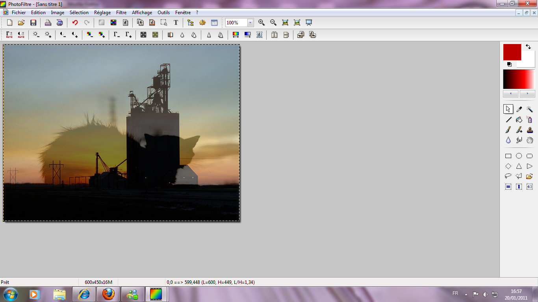Open the canvas size tool

click(x=152, y=23)
